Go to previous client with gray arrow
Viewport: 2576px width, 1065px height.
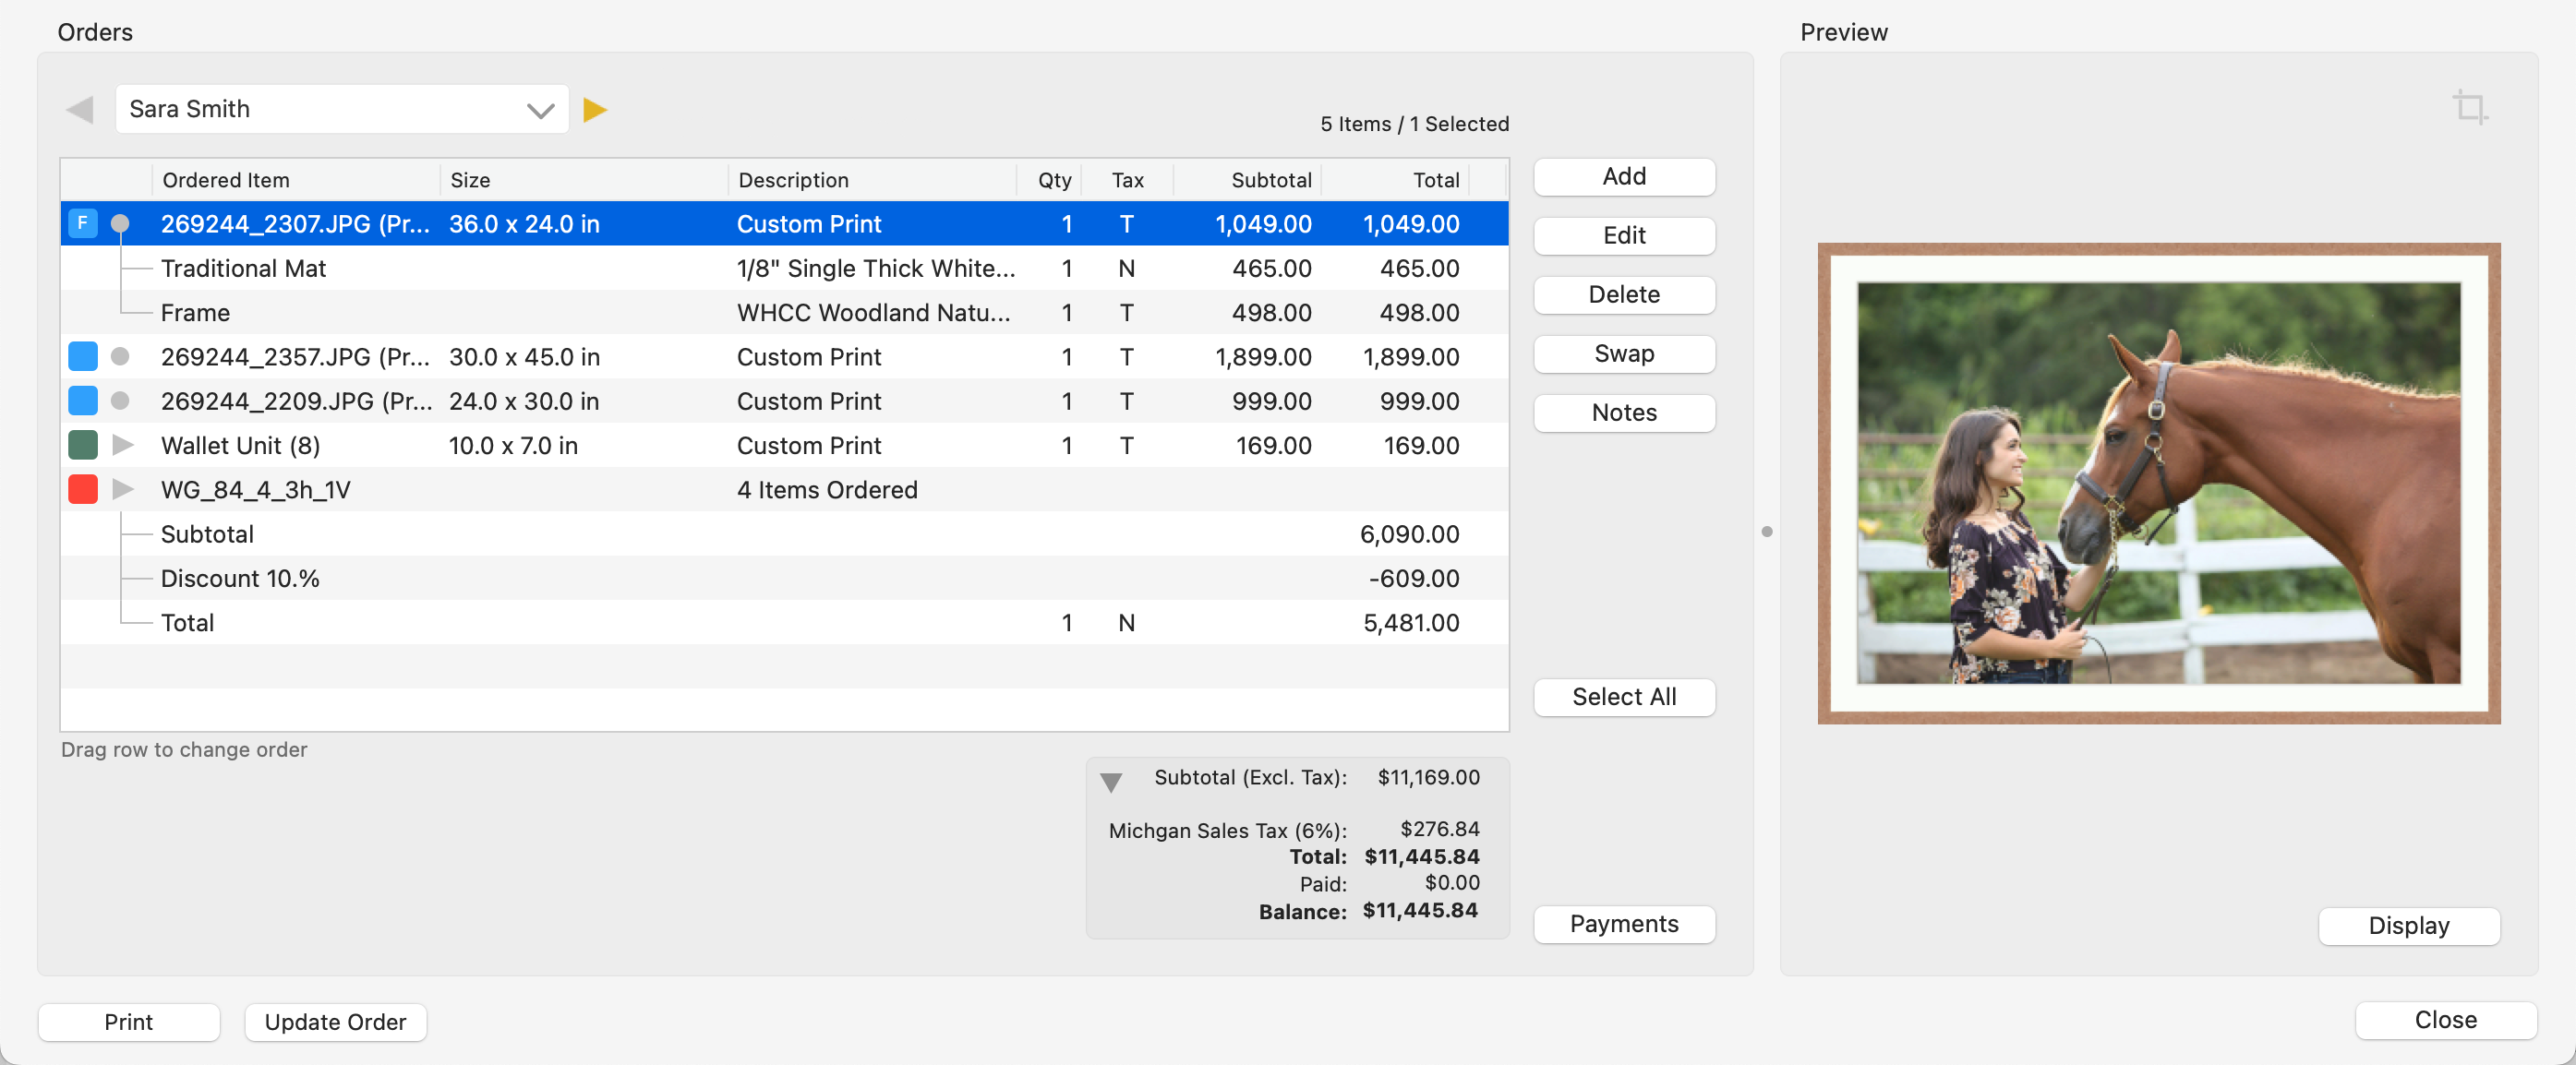(x=80, y=109)
